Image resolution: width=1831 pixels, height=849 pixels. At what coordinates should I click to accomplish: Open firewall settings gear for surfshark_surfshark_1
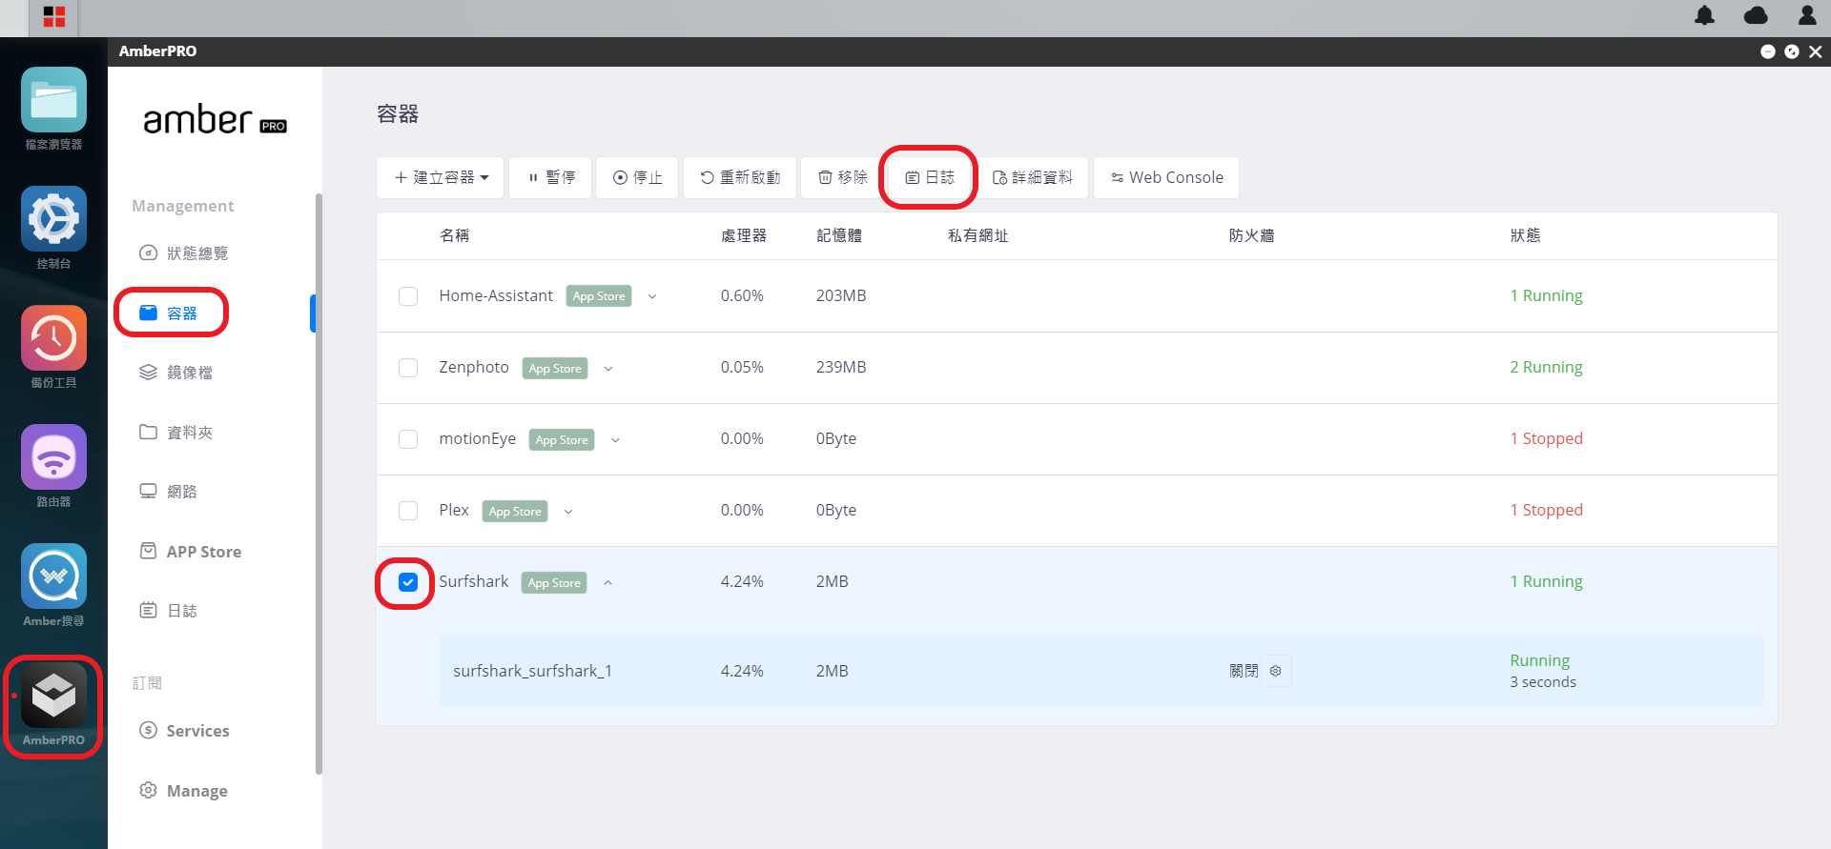point(1275,671)
